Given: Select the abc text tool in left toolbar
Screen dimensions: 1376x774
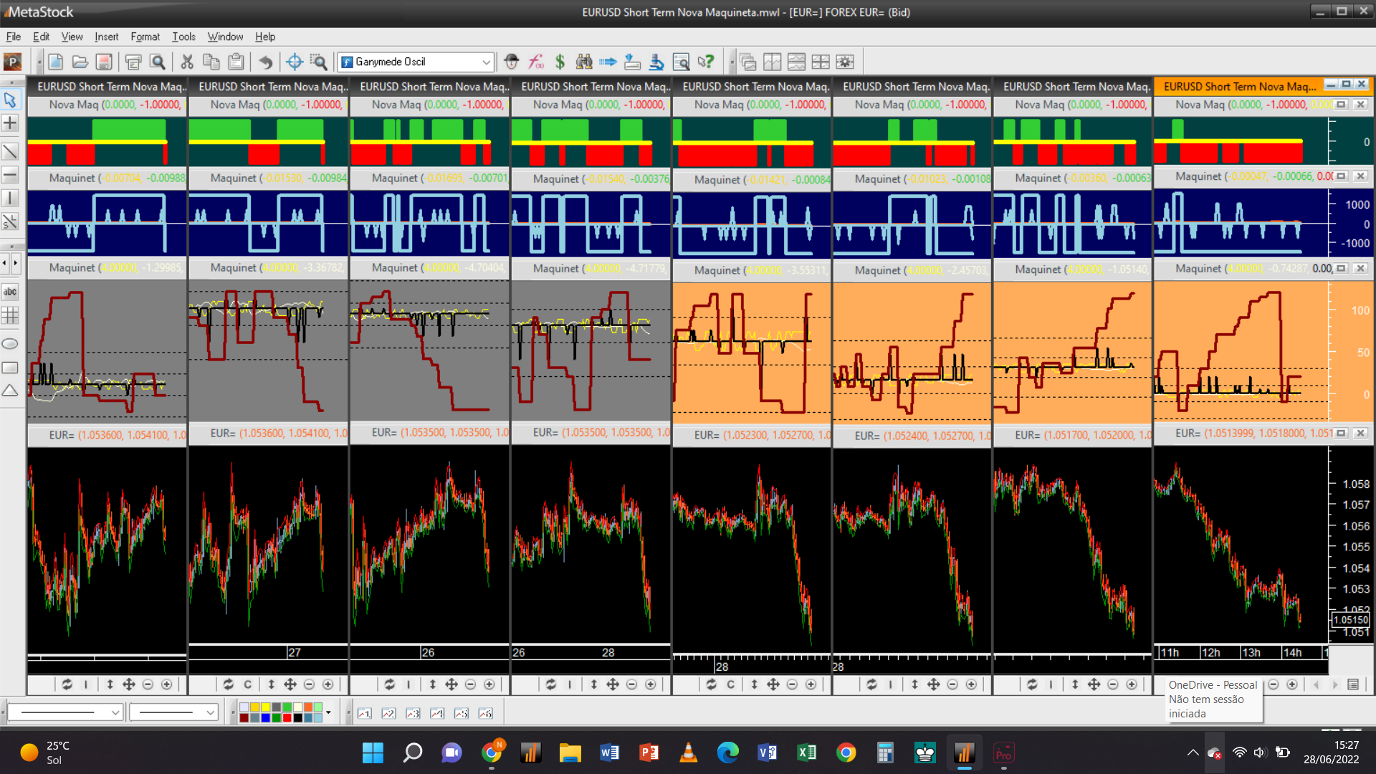Looking at the screenshot, I should pos(10,292).
